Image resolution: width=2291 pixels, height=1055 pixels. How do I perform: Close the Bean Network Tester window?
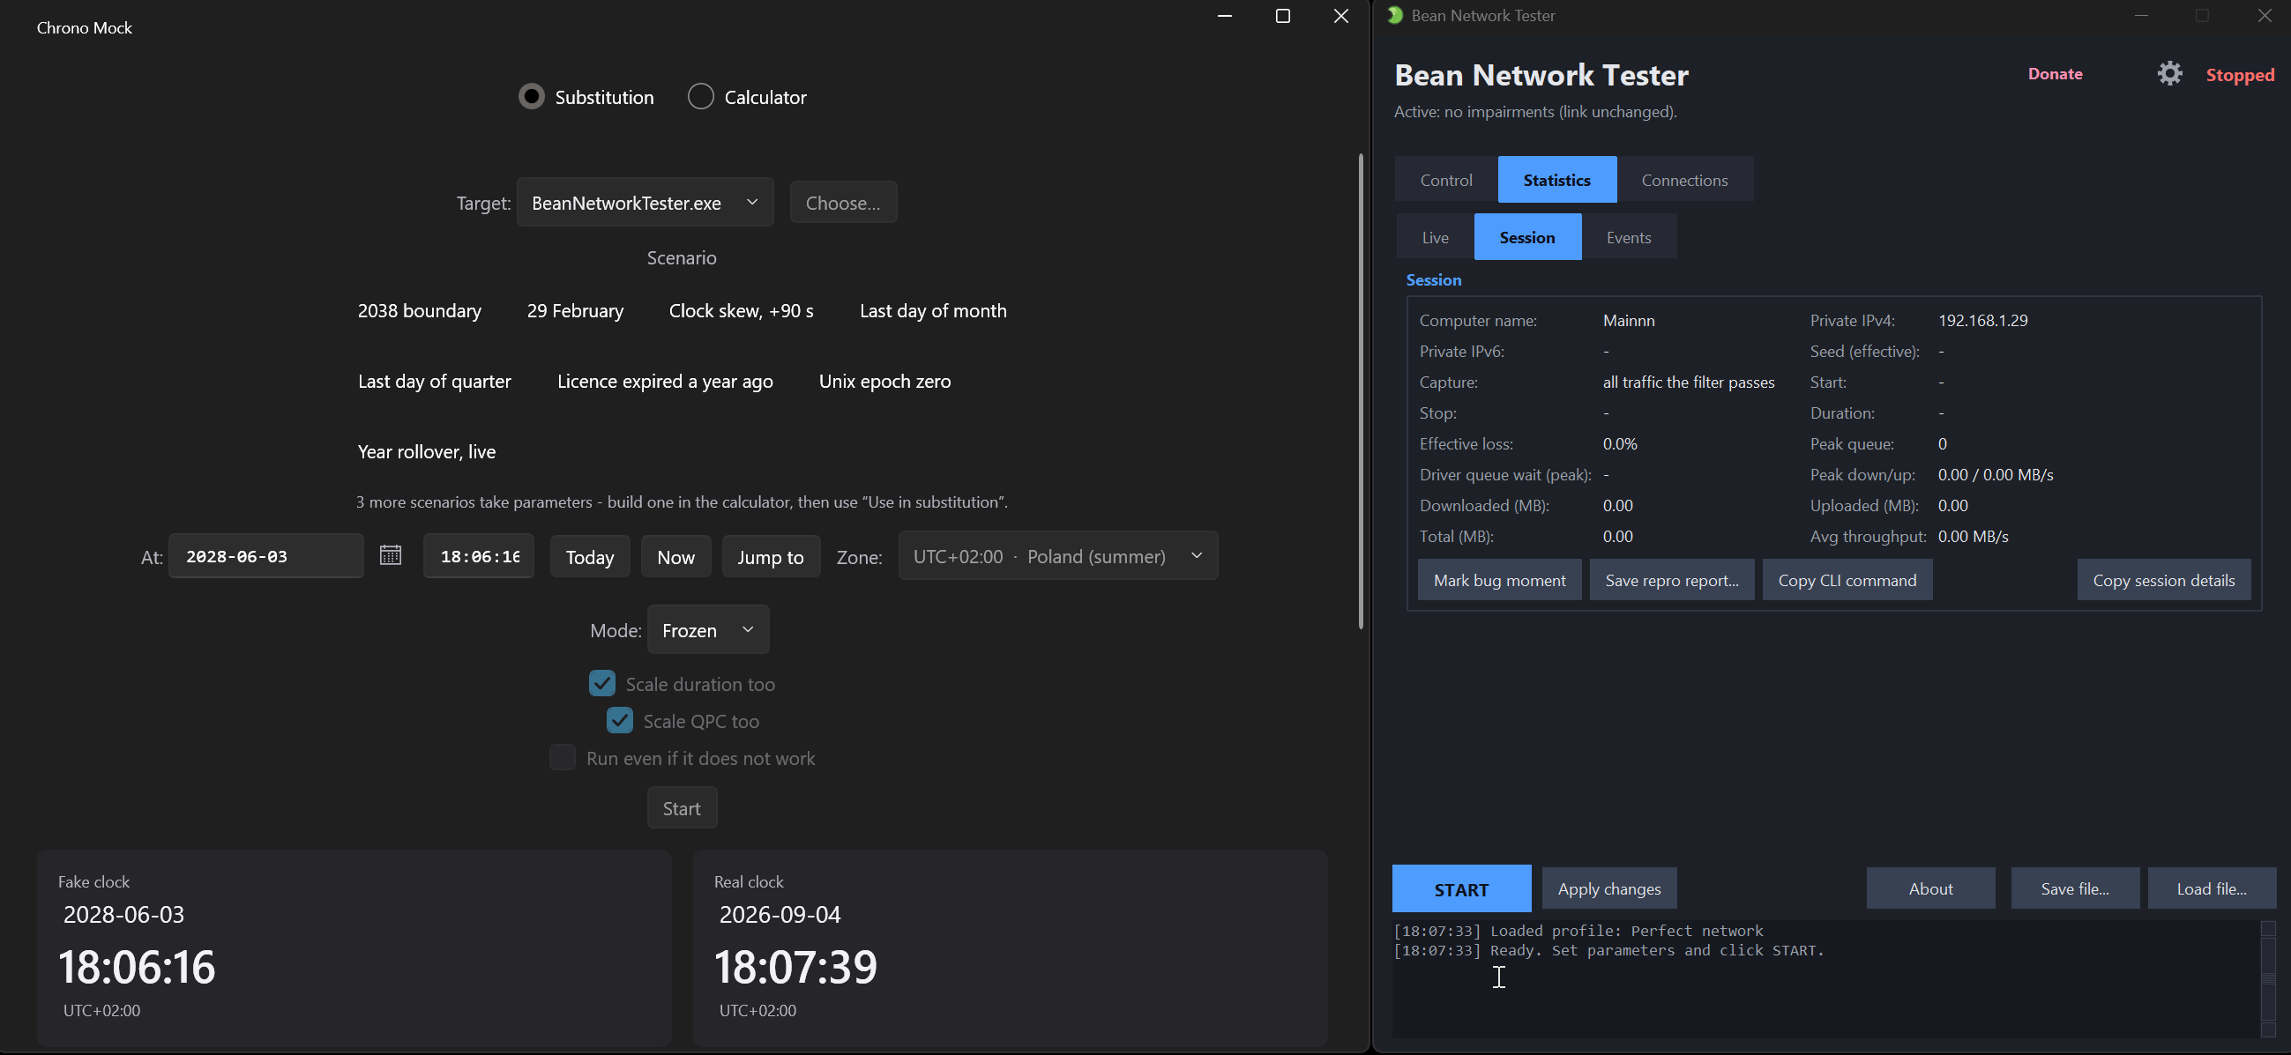2265,15
